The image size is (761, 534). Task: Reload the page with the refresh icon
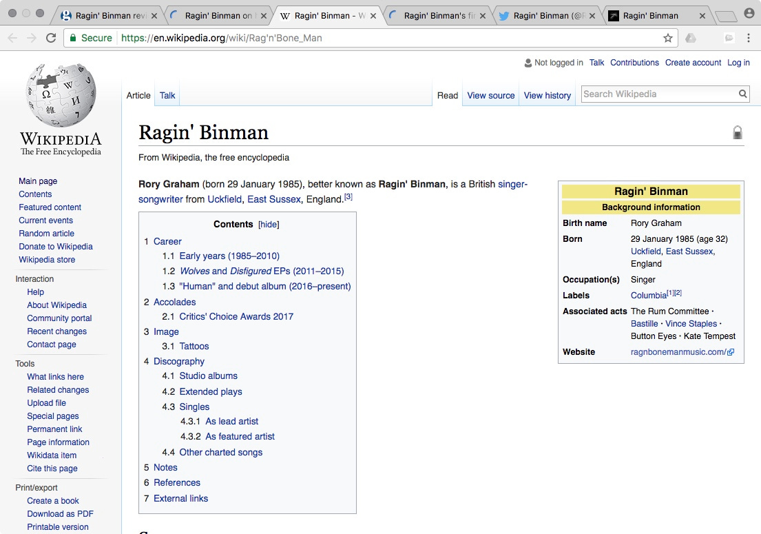click(x=51, y=38)
